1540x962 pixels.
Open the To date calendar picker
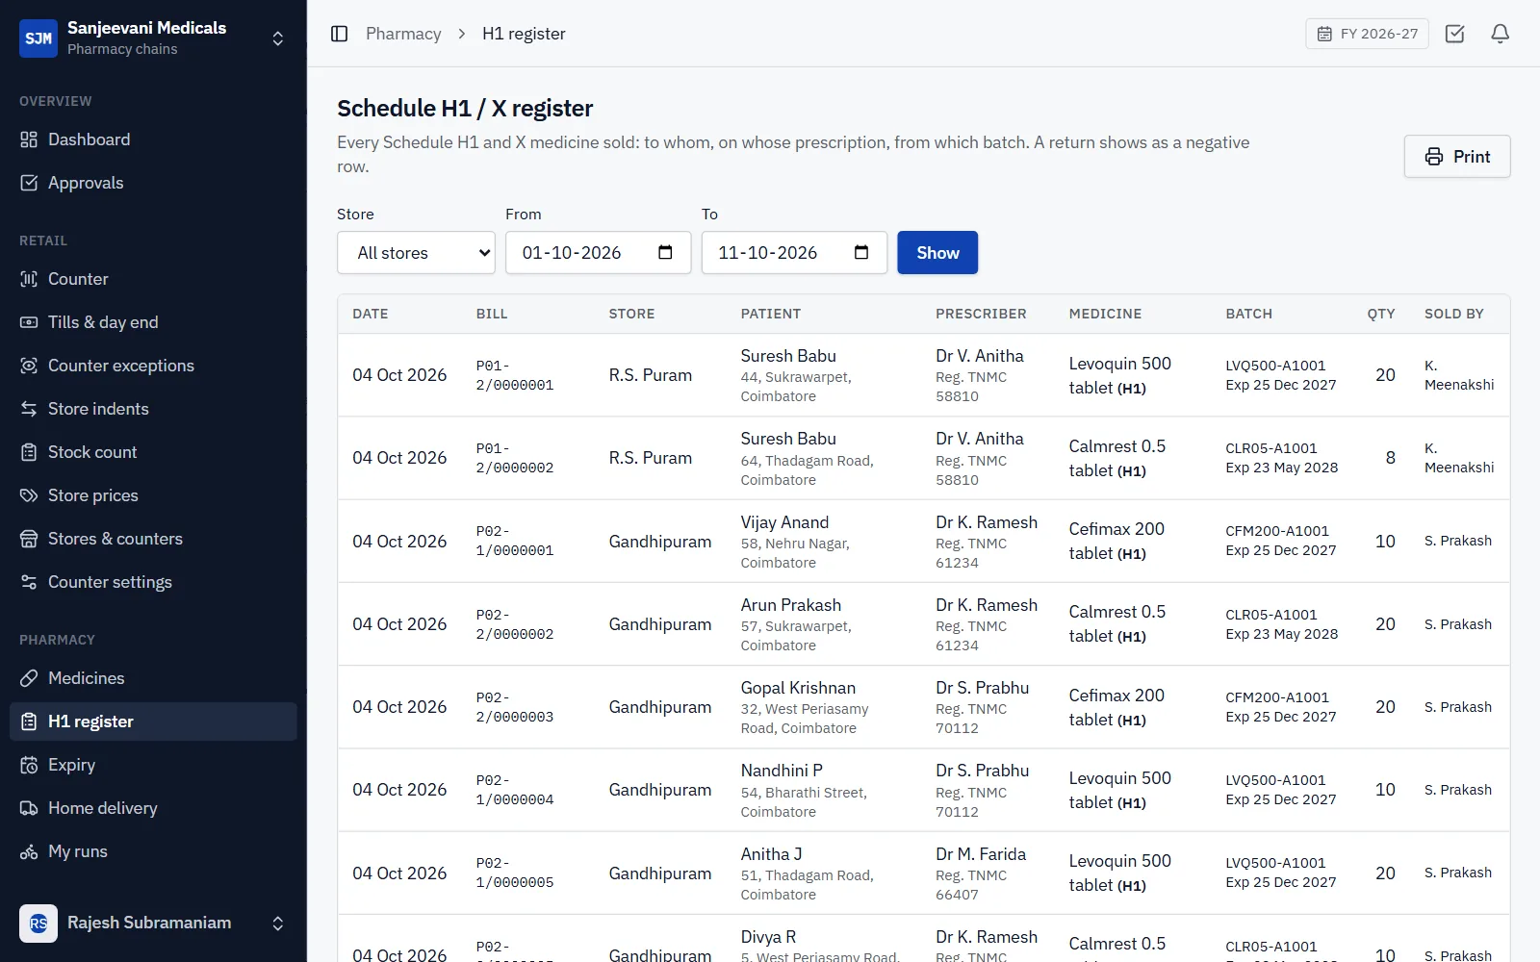click(x=861, y=252)
